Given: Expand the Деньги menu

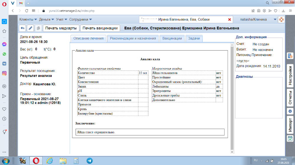Looking at the screenshot, I should (x=46, y=19).
